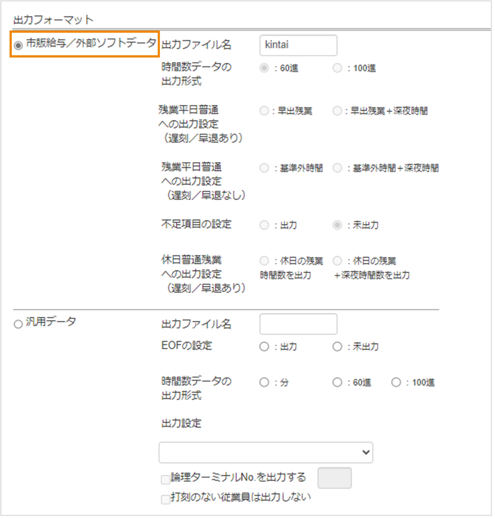Image resolution: width=495 pixels, height=519 pixels.
Task: Choose 早出残業＋深夜時間 option
Action: pos(337,111)
